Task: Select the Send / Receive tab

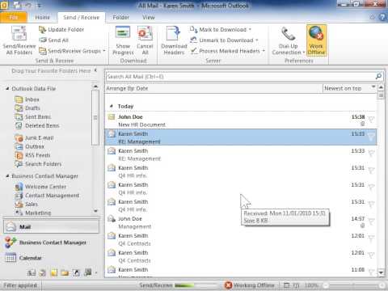Action: [81, 18]
